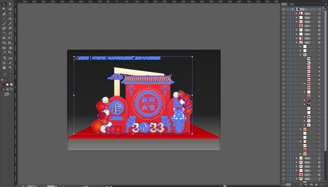Reset to default fill and stroke
This screenshot has height=187, width=328.
tap(3, 80)
